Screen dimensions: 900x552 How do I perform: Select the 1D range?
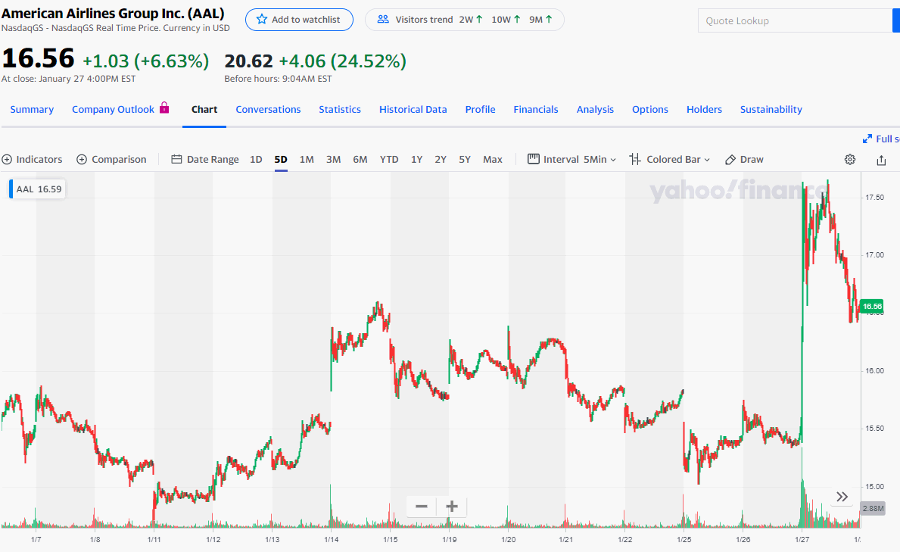(256, 160)
